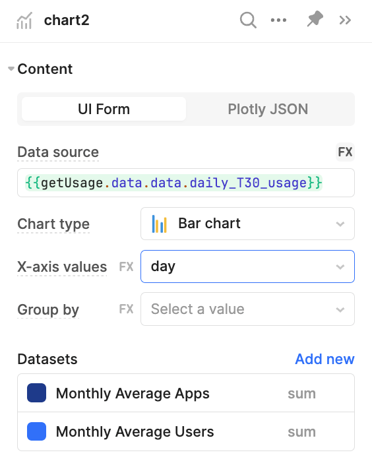This screenshot has height=467, width=372.
Task: Toggle FX for Data source
Action: coord(345,152)
